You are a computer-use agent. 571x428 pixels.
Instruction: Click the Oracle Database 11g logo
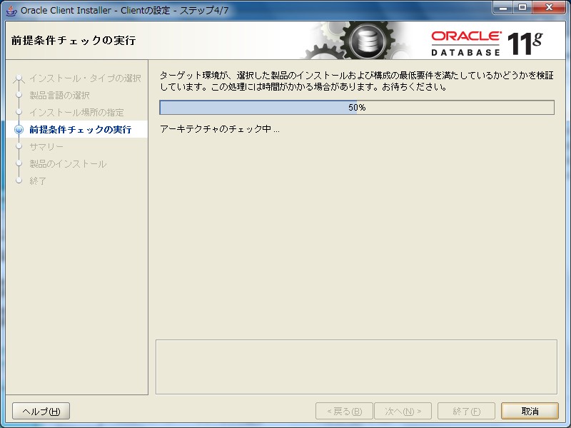487,43
